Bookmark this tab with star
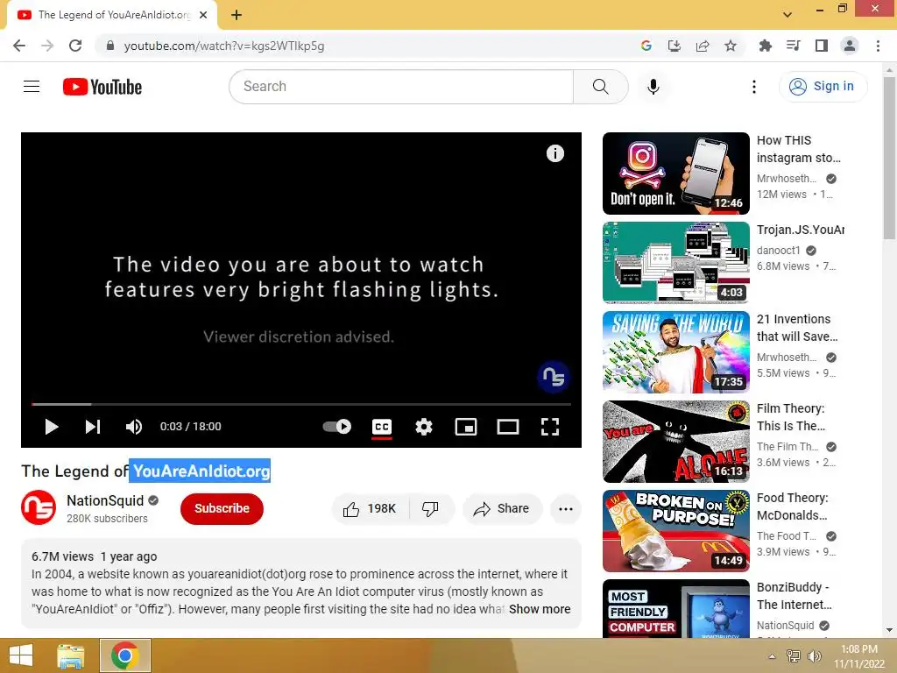The image size is (897, 673). click(x=731, y=46)
